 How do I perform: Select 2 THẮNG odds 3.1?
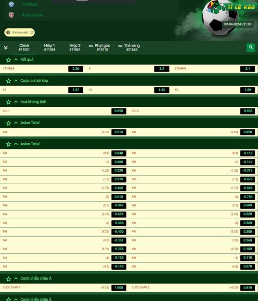tap(247, 69)
